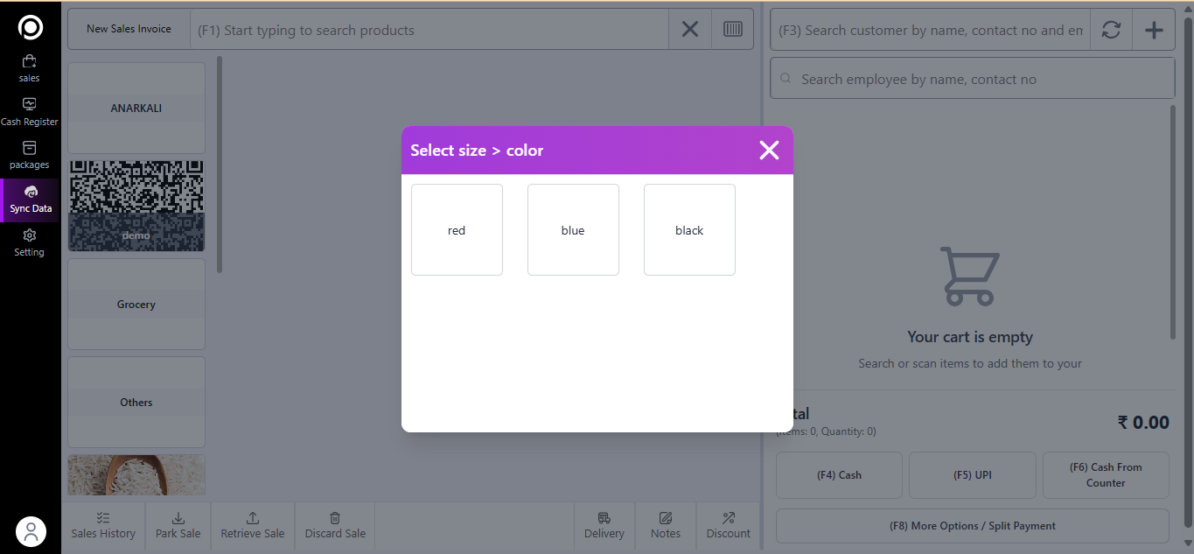Close the Select size color dialog
This screenshot has height=554, width=1194.
click(x=769, y=151)
